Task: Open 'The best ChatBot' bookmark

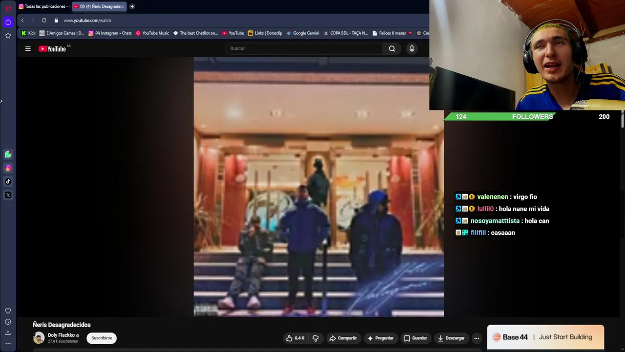Action: 195,33
